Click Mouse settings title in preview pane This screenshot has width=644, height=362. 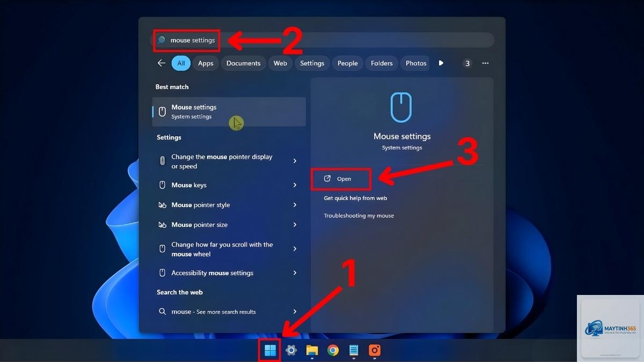pos(402,136)
